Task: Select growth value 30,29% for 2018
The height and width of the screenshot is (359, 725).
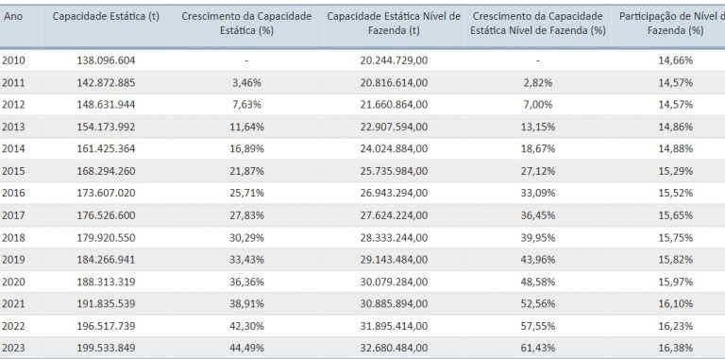Action: pos(246,237)
